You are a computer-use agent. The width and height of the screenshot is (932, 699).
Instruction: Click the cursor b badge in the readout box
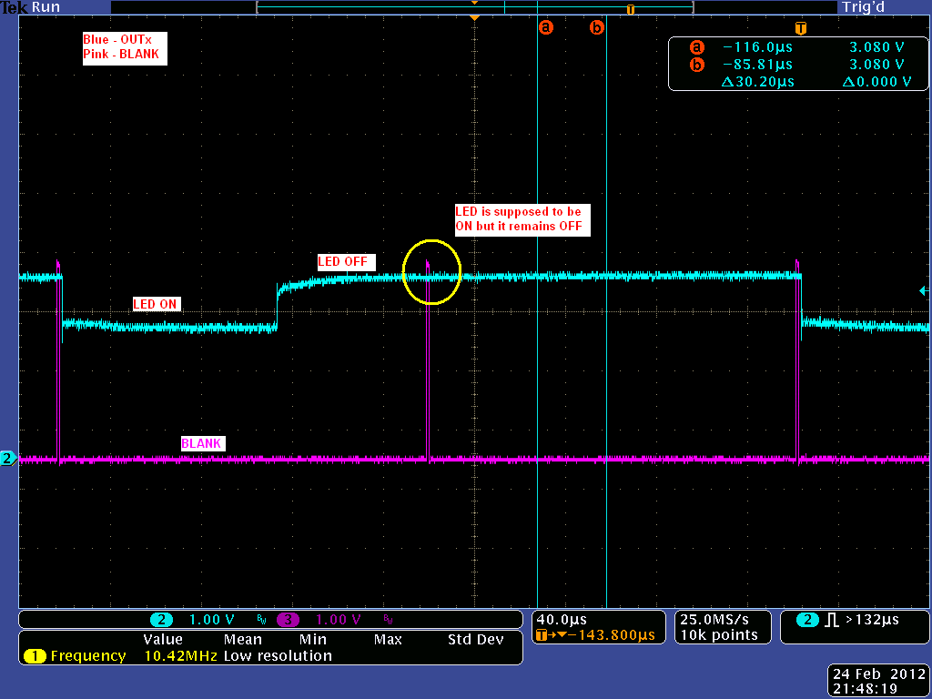coord(696,65)
